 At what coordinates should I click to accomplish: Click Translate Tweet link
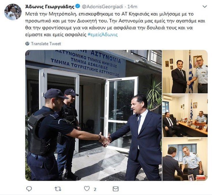(46, 44)
